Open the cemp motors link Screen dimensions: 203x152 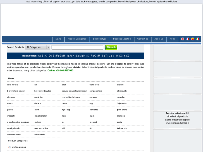click(x=96, y=91)
